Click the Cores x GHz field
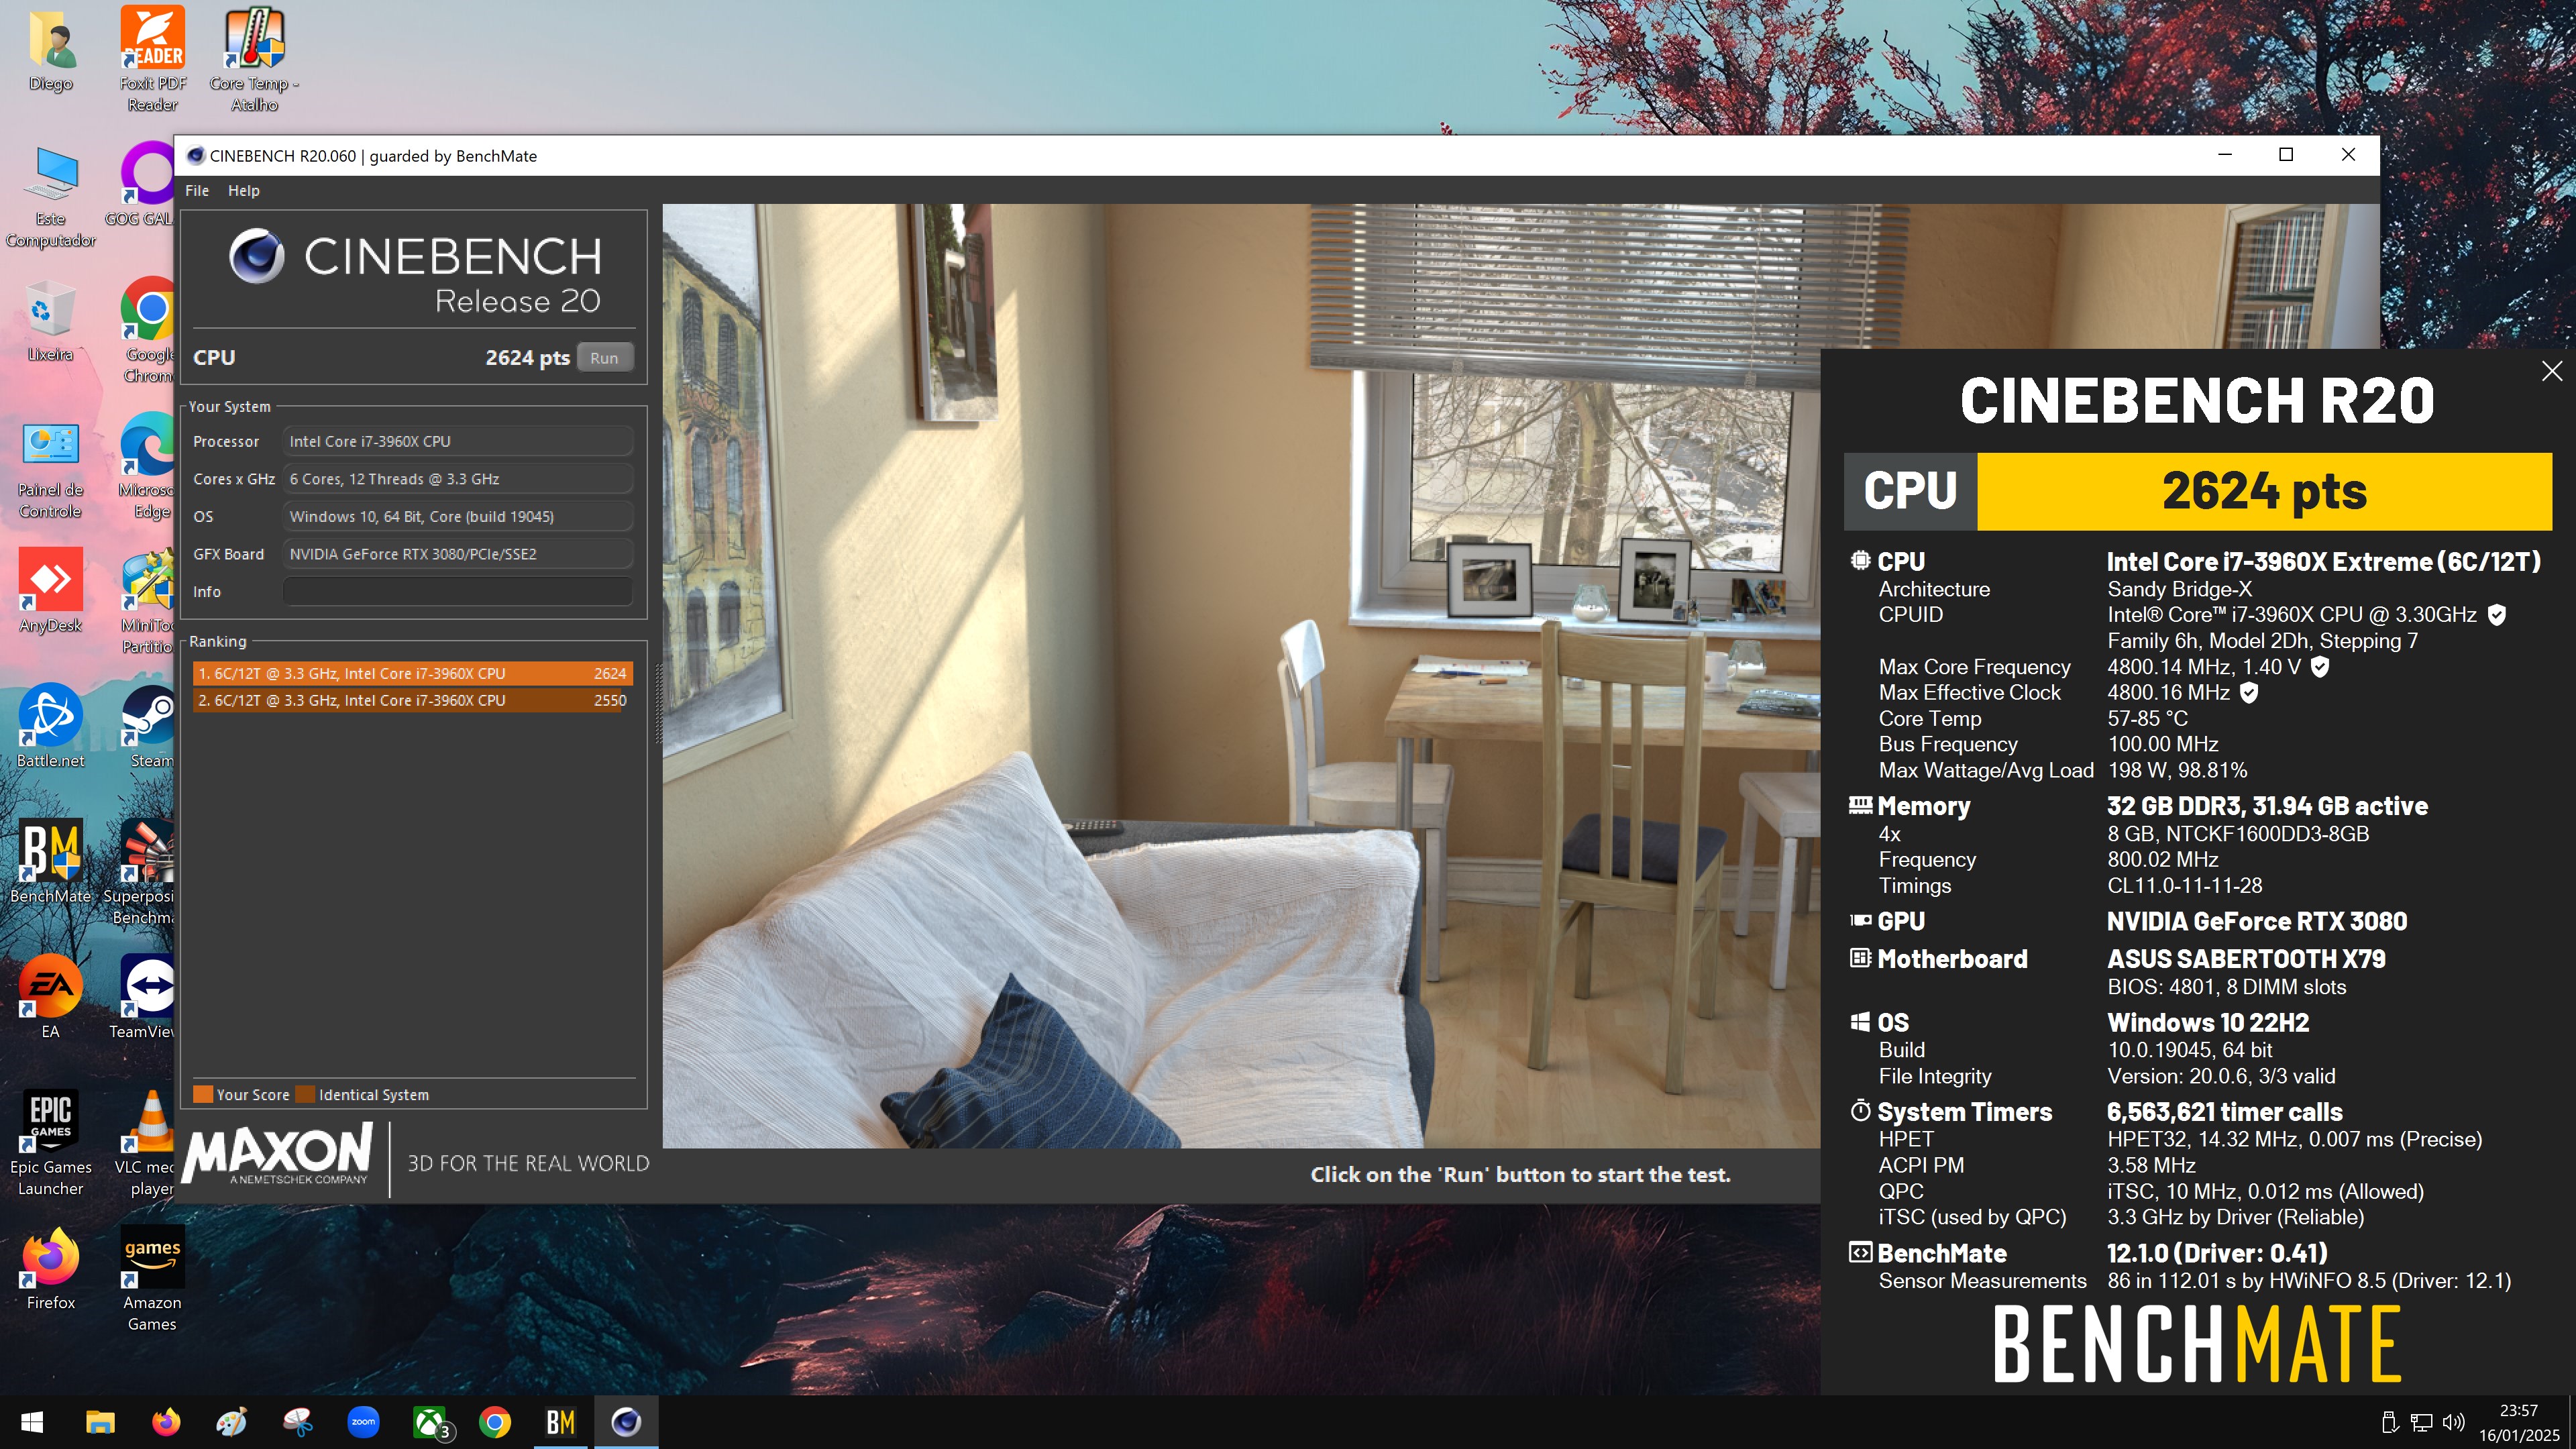 [458, 479]
